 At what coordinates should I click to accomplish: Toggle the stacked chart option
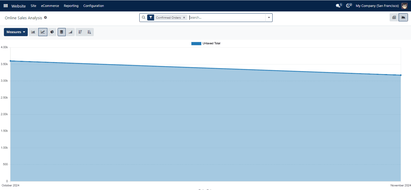(62, 32)
